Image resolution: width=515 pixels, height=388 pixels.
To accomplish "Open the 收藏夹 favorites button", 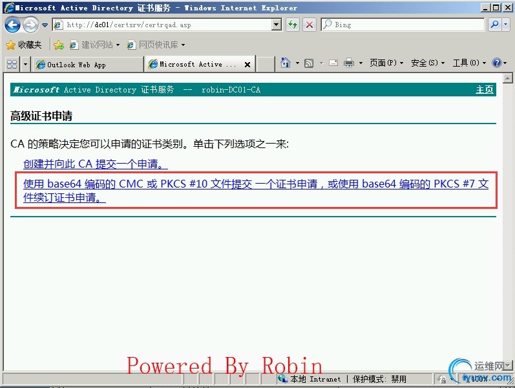I will [x=24, y=45].
